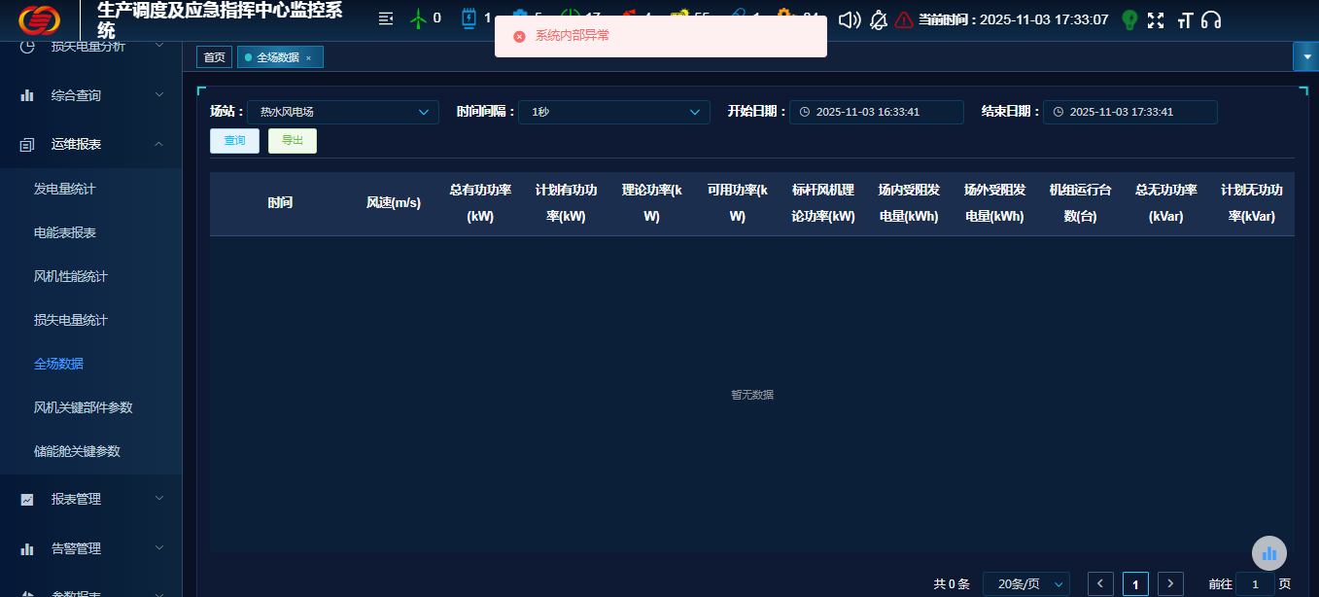Click the 导出 button
The width and height of the screenshot is (1319, 597).
pyautogui.click(x=293, y=141)
